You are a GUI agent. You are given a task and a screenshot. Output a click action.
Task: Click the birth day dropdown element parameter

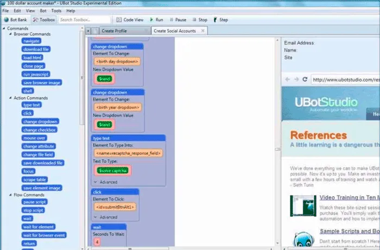(x=117, y=61)
